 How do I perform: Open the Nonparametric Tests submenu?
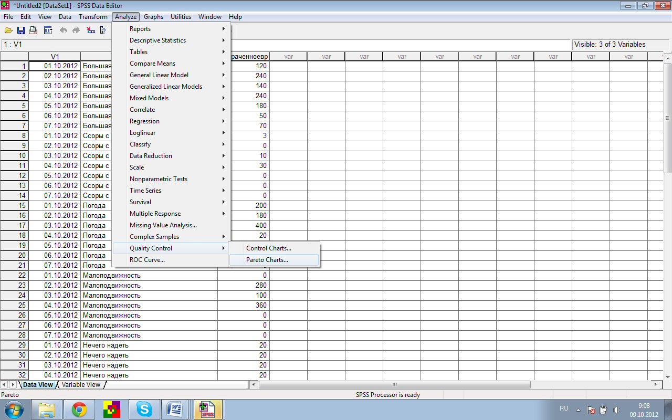(x=171, y=179)
